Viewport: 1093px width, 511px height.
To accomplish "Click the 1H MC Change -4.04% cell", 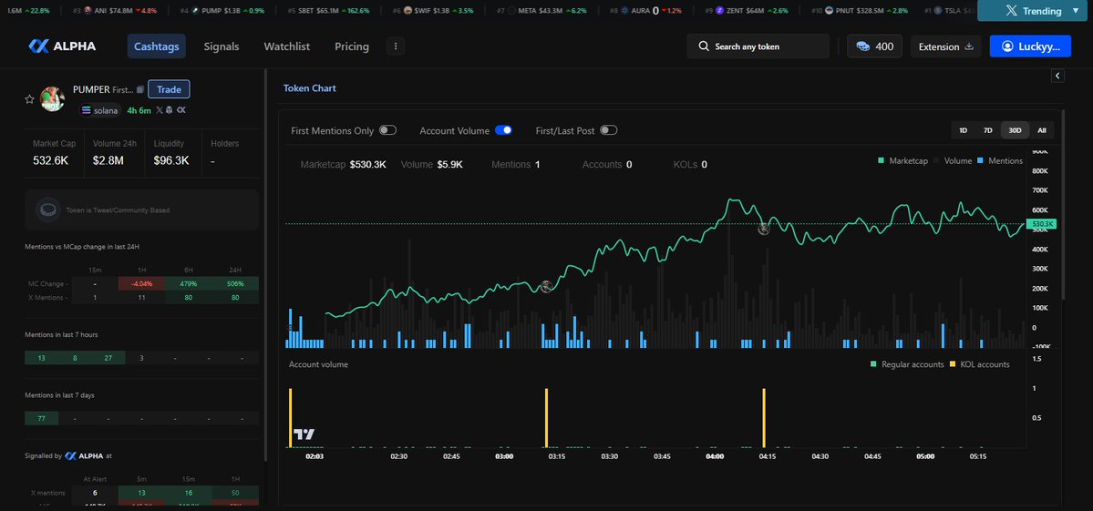I will [141, 284].
